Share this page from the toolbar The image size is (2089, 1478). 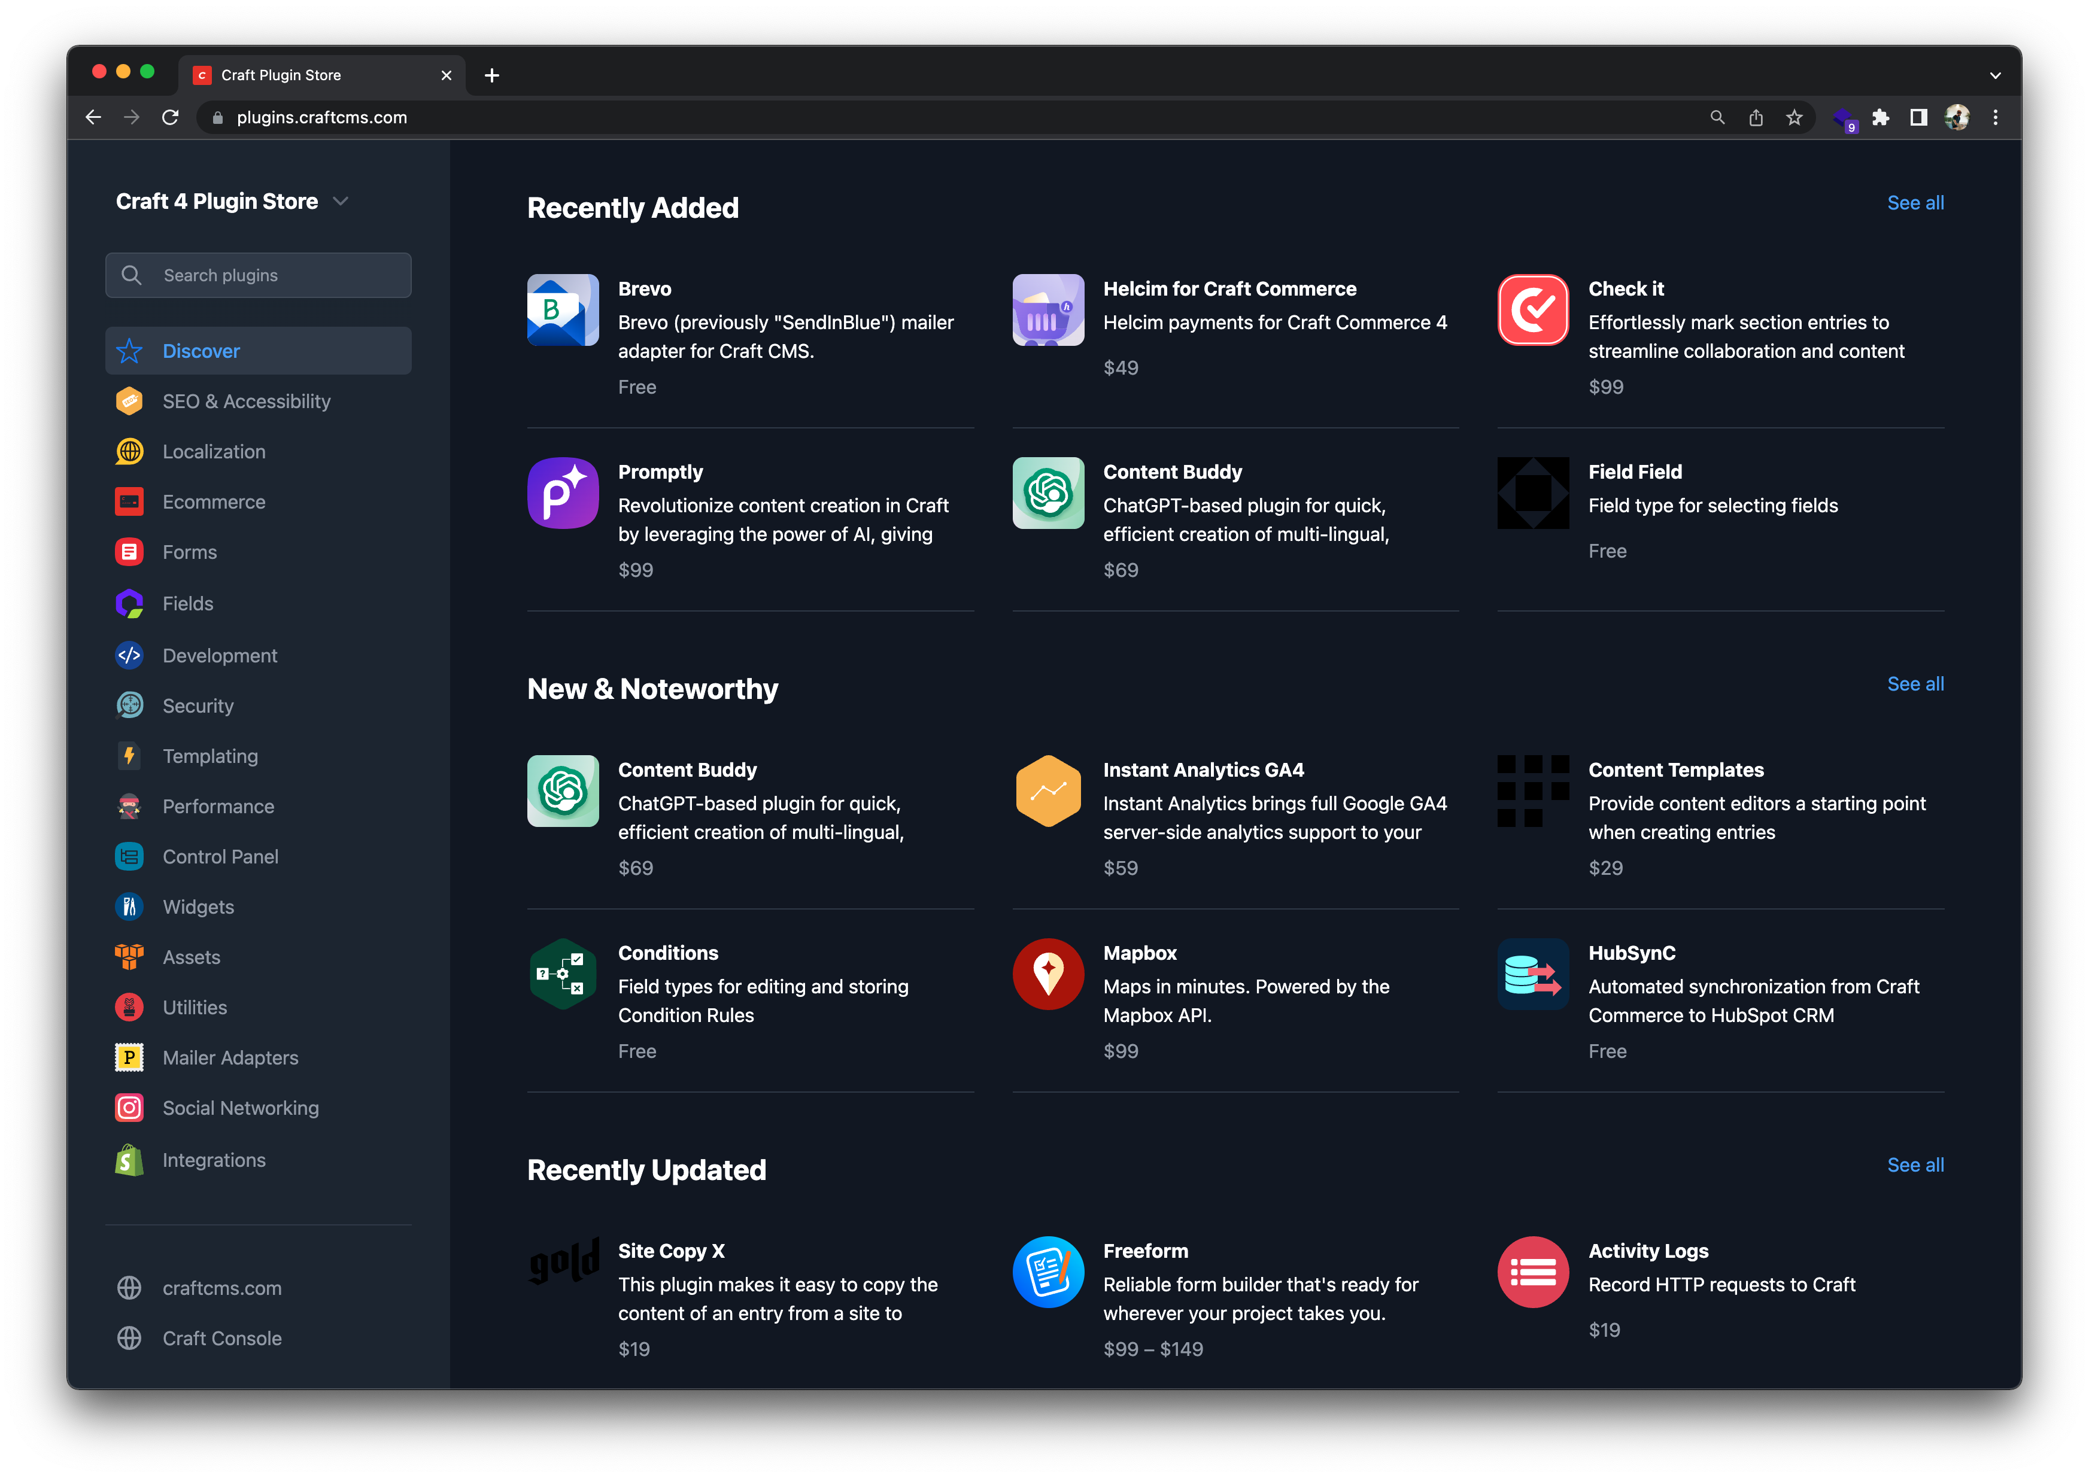1755,117
